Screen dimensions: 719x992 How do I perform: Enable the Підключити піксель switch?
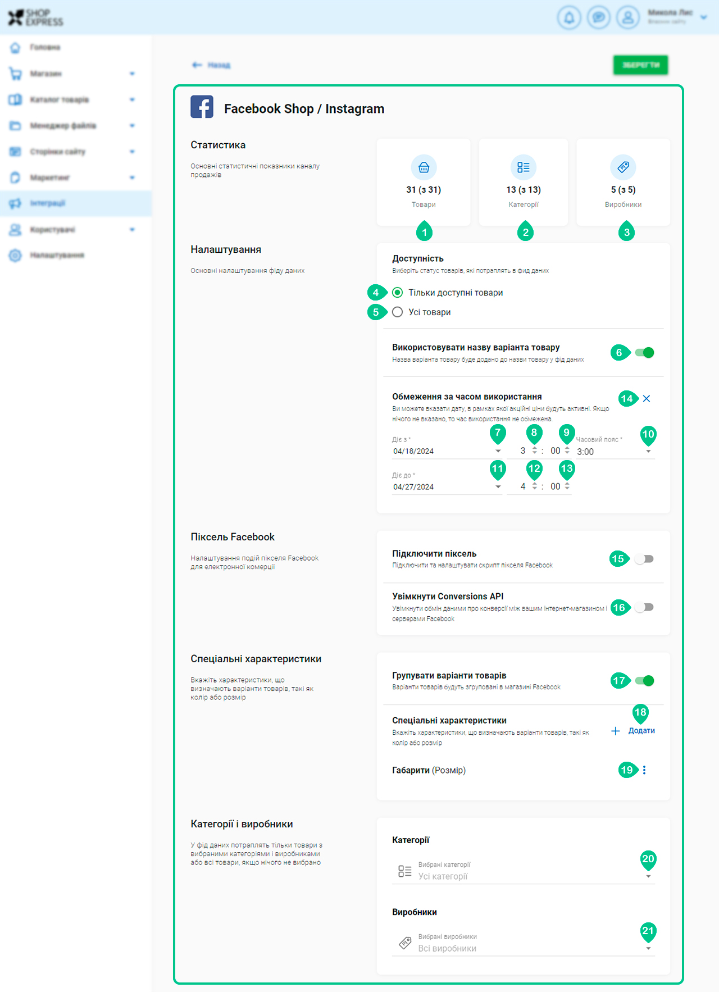point(644,559)
